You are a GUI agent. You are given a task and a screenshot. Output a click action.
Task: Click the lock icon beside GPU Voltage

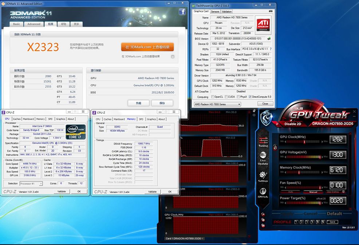[x=275, y=147]
